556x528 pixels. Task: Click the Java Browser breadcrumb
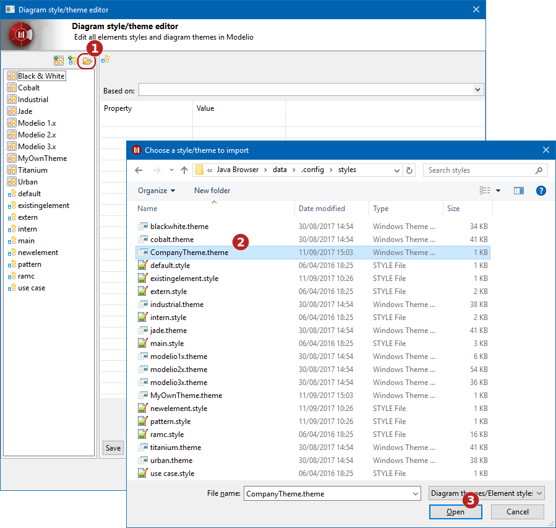pyautogui.click(x=237, y=170)
